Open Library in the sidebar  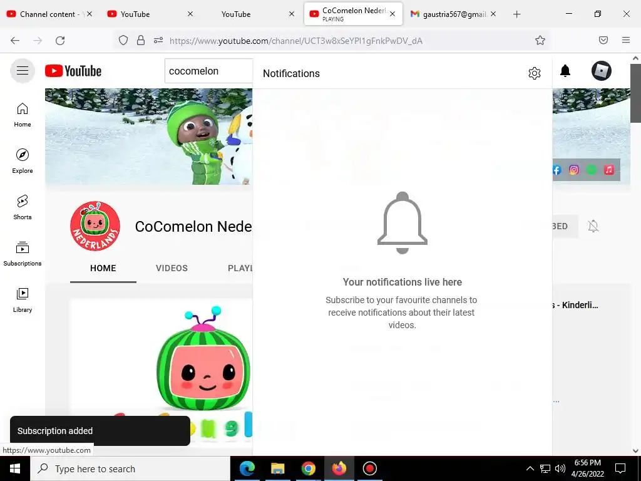[23, 300]
